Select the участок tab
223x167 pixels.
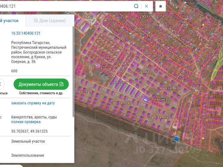(x=9, y=21)
